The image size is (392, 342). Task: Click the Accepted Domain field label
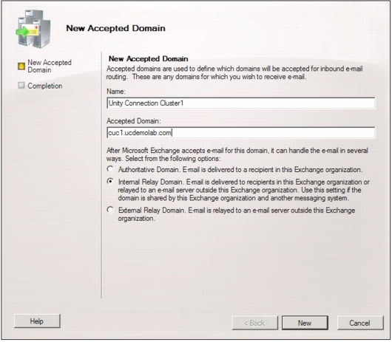click(x=134, y=121)
